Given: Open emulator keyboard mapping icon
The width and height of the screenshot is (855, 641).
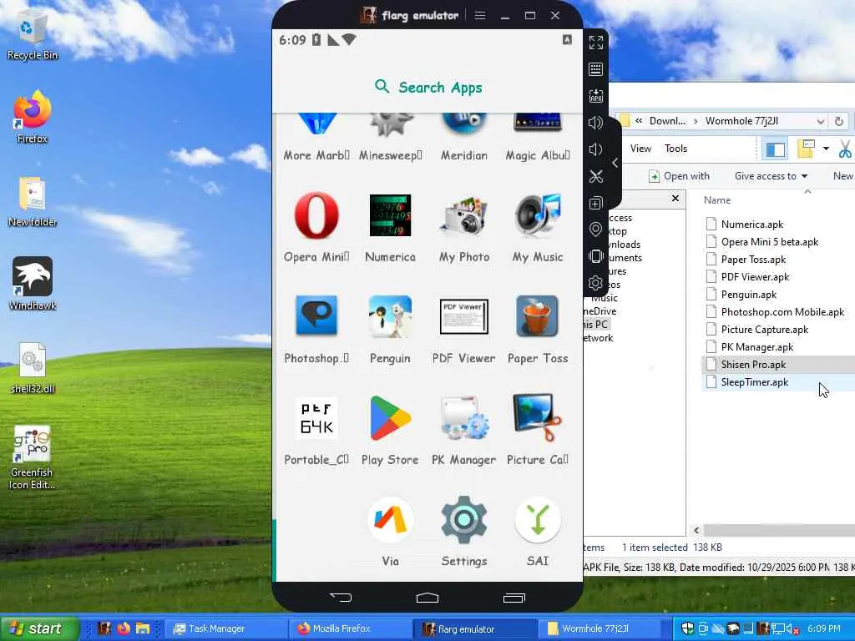Looking at the screenshot, I should tap(596, 68).
